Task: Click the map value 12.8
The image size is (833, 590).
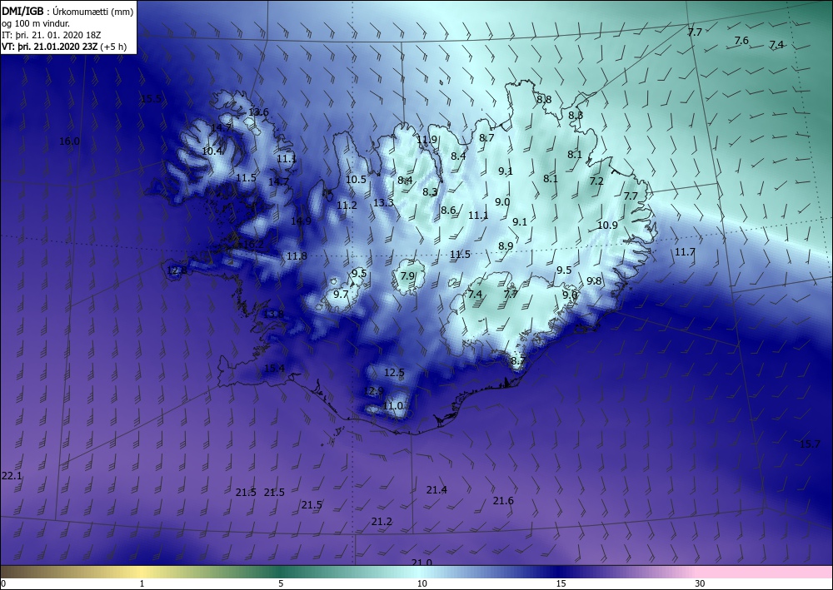Action: pyautogui.click(x=177, y=270)
